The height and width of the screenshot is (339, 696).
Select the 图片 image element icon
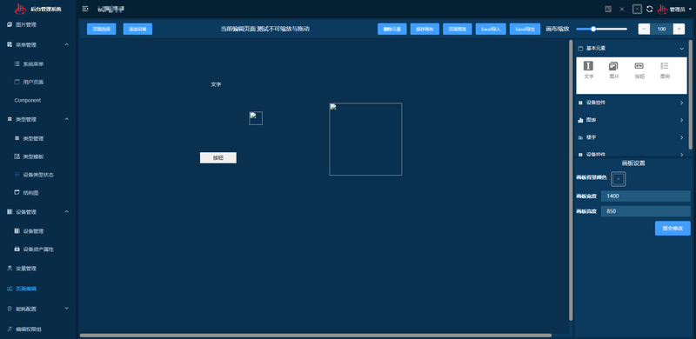[x=613, y=66]
